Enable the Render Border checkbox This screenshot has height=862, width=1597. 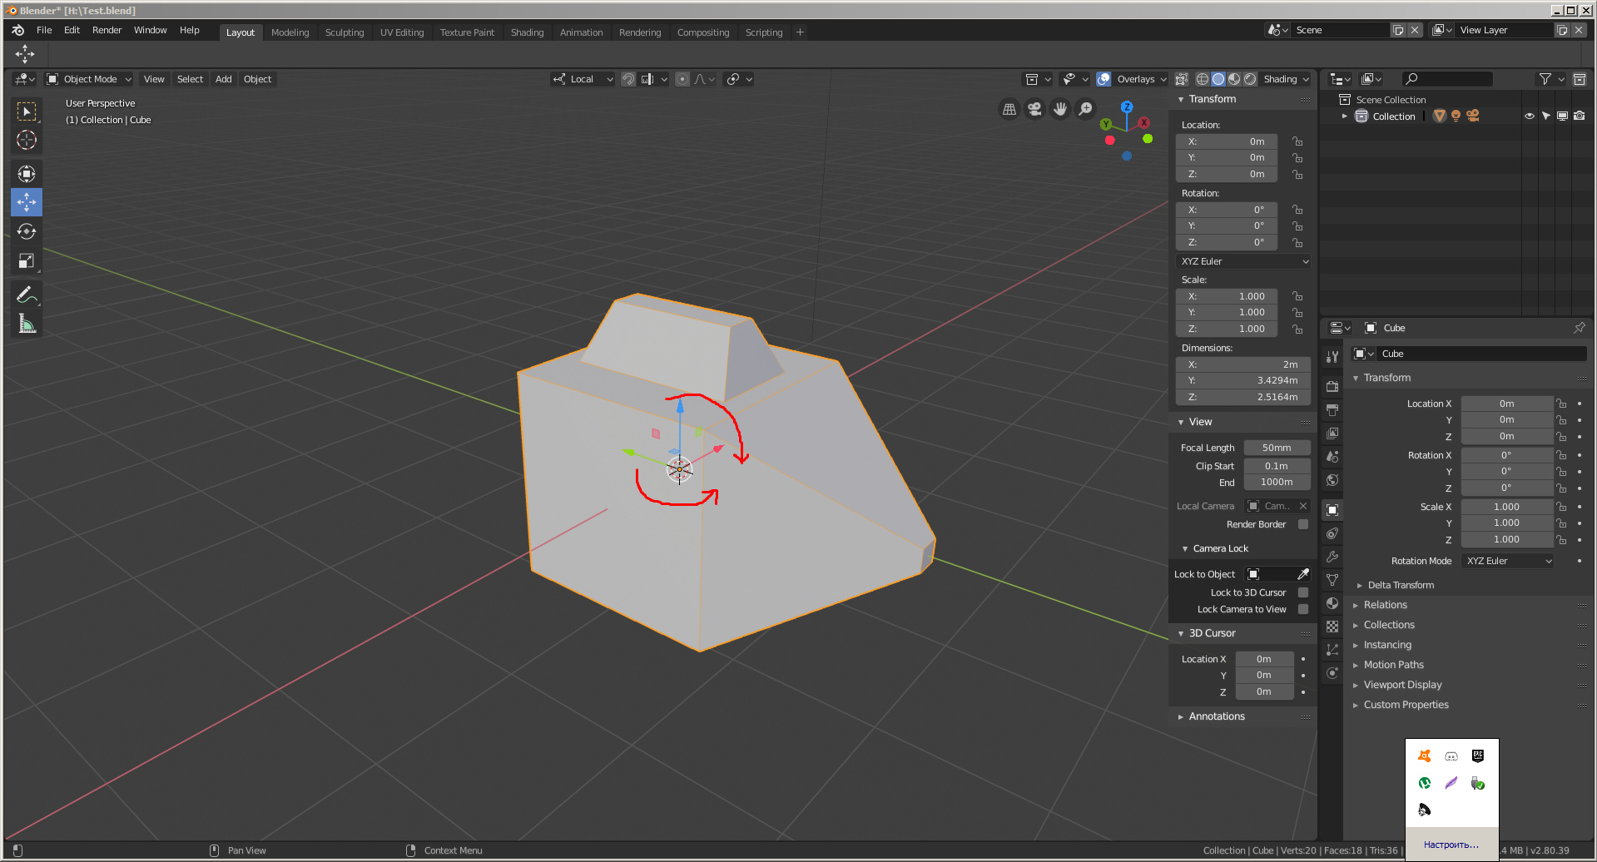pos(1303,524)
